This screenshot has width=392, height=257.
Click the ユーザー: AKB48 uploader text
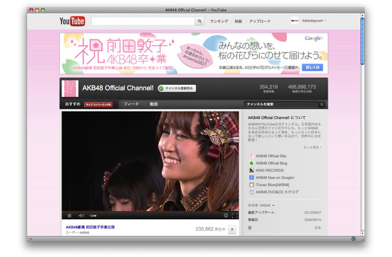tap(78, 233)
